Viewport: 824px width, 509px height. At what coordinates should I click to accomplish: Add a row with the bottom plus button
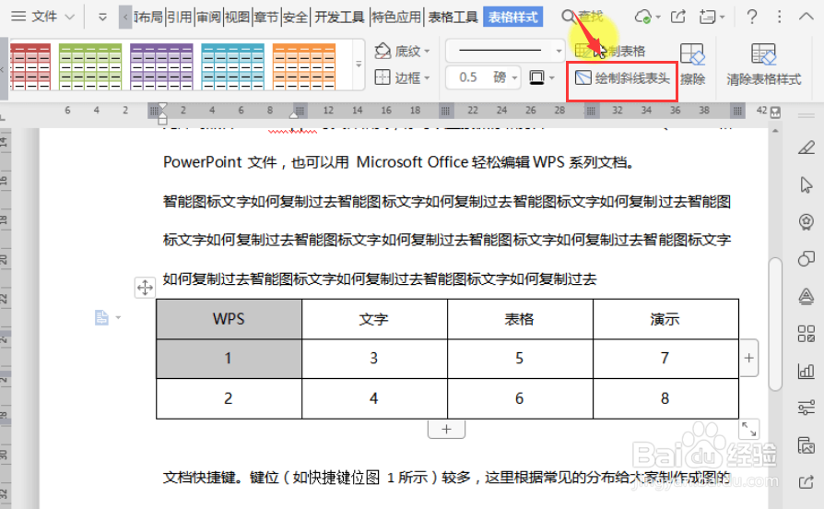(x=447, y=429)
